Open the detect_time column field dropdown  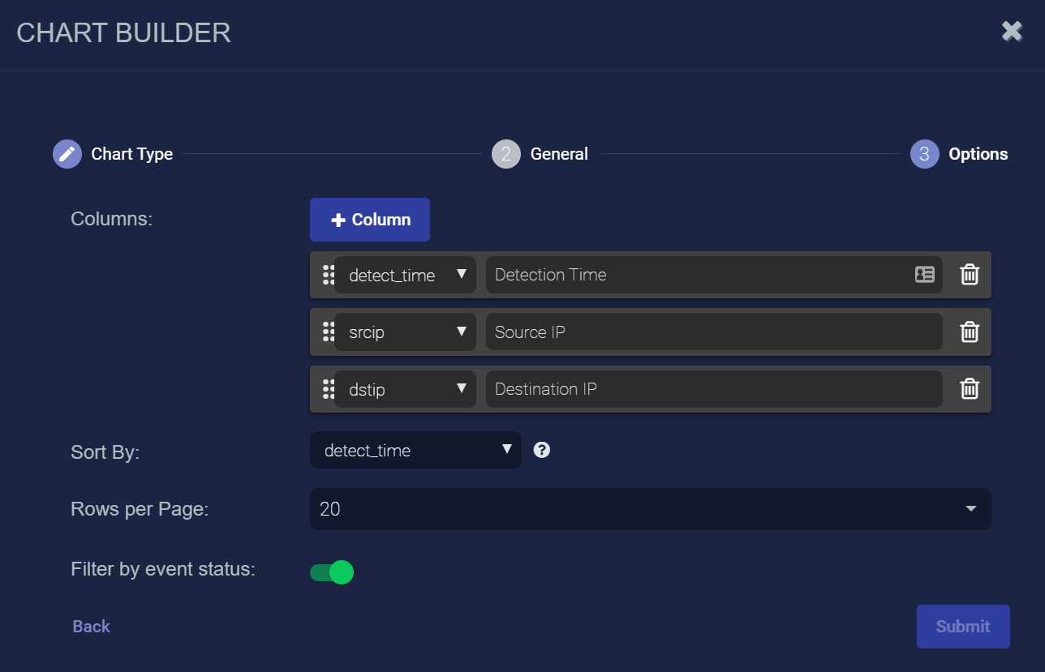pyautogui.click(x=405, y=275)
